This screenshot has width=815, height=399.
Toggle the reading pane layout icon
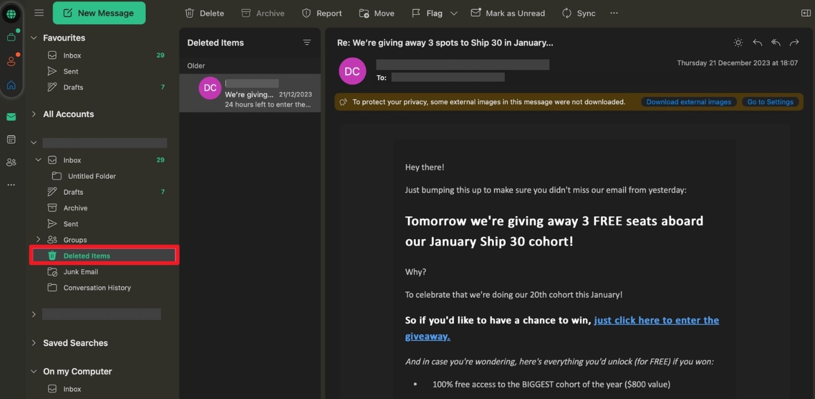click(x=805, y=13)
